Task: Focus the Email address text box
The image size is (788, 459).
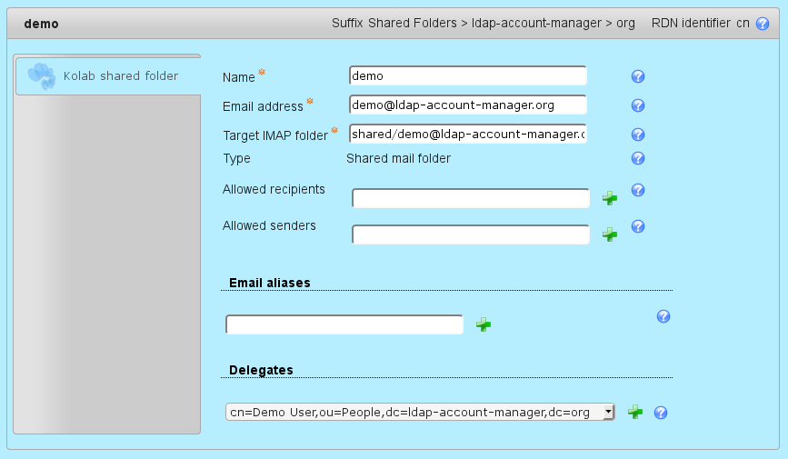Action: tap(467, 105)
